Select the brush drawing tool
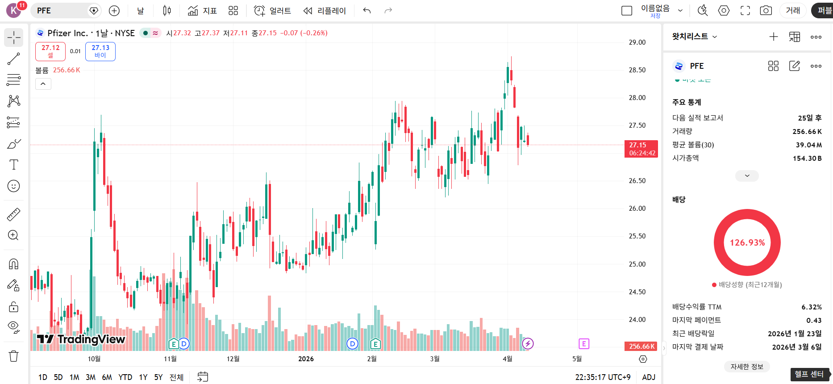The width and height of the screenshot is (833, 384). click(x=14, y=144)
